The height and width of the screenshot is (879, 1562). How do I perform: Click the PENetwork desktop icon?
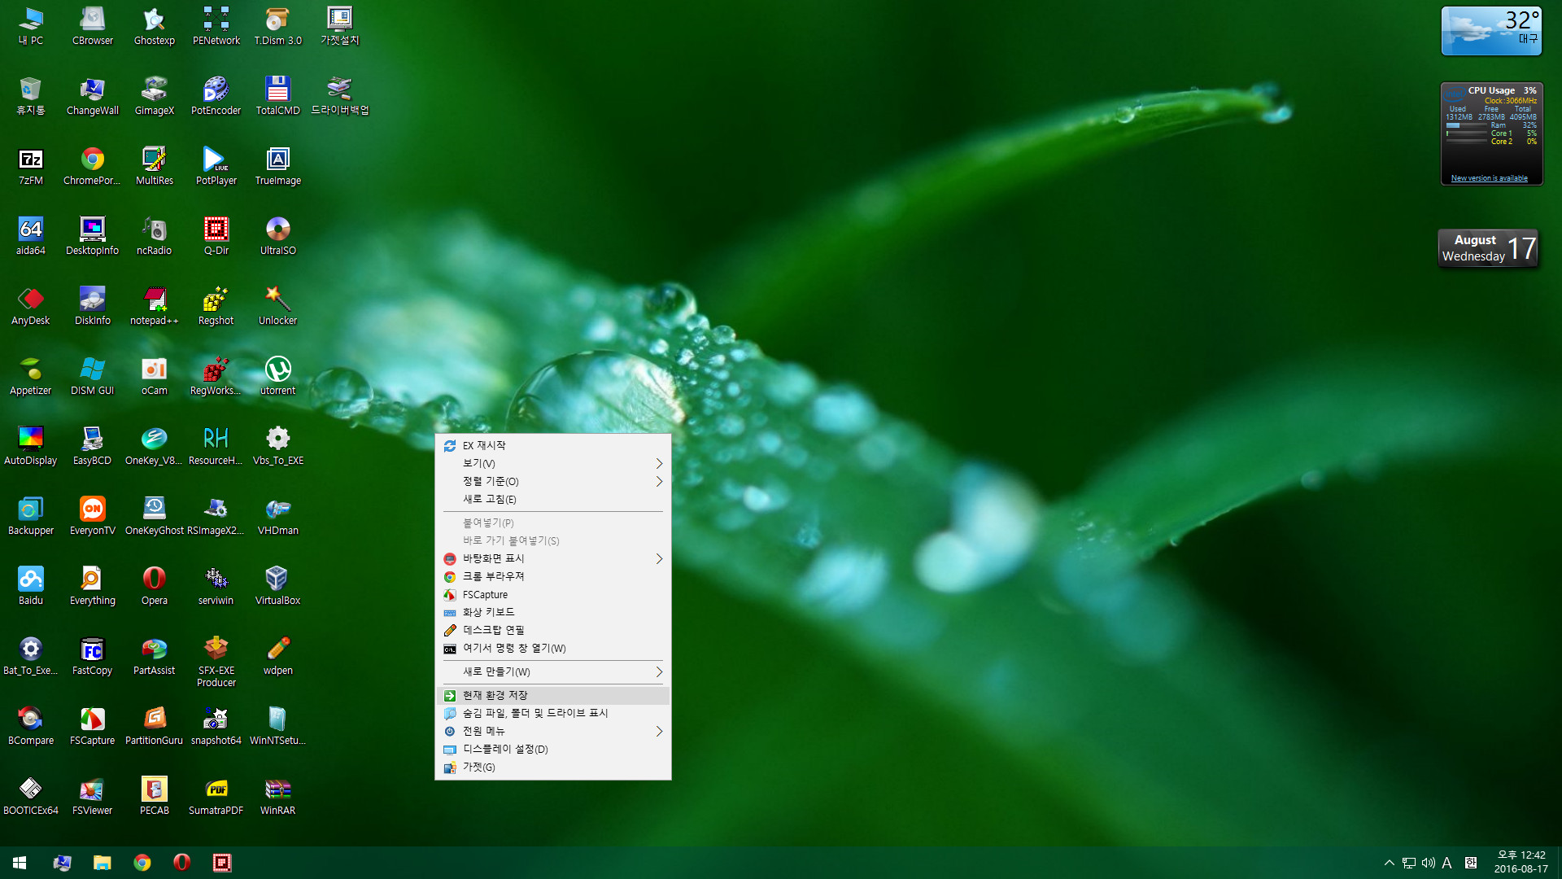(216, 26)
